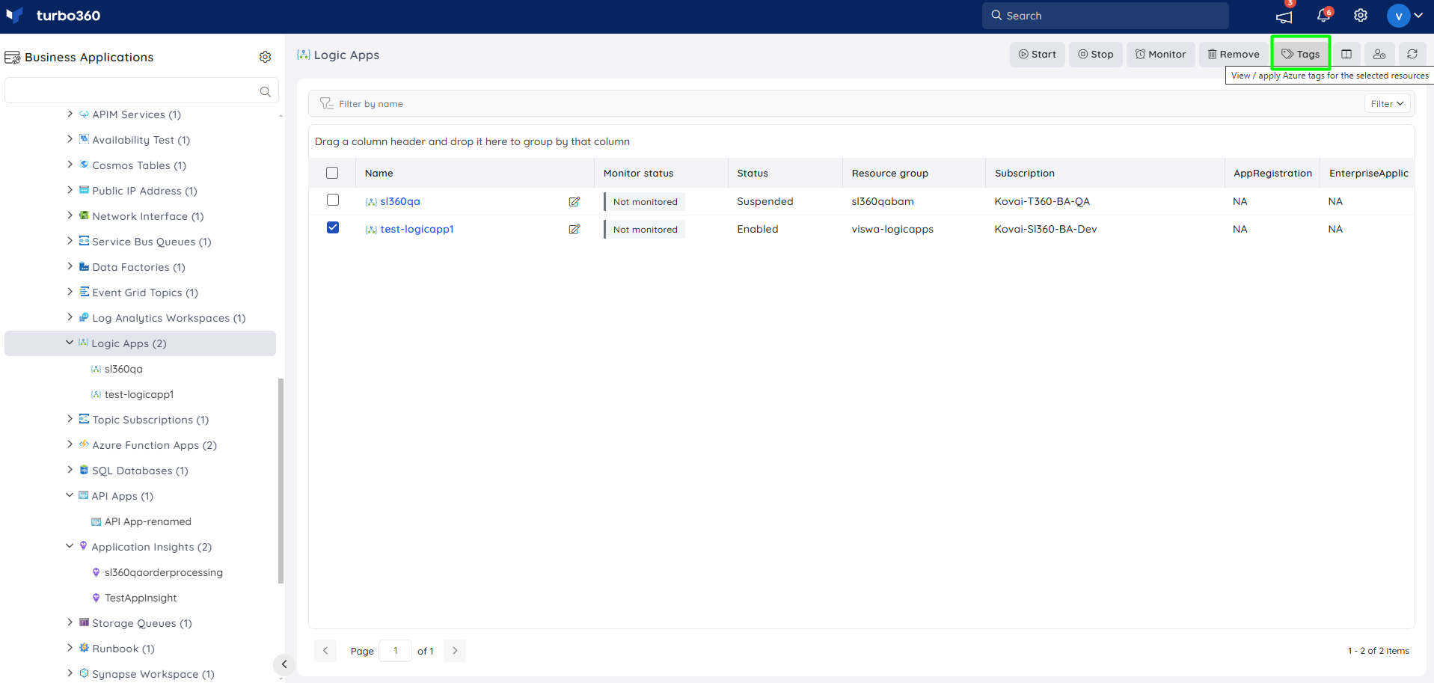Click the global Search box
Image resolution: width=1434 pixels, height=683 pixels.
tap(1105, 15)
